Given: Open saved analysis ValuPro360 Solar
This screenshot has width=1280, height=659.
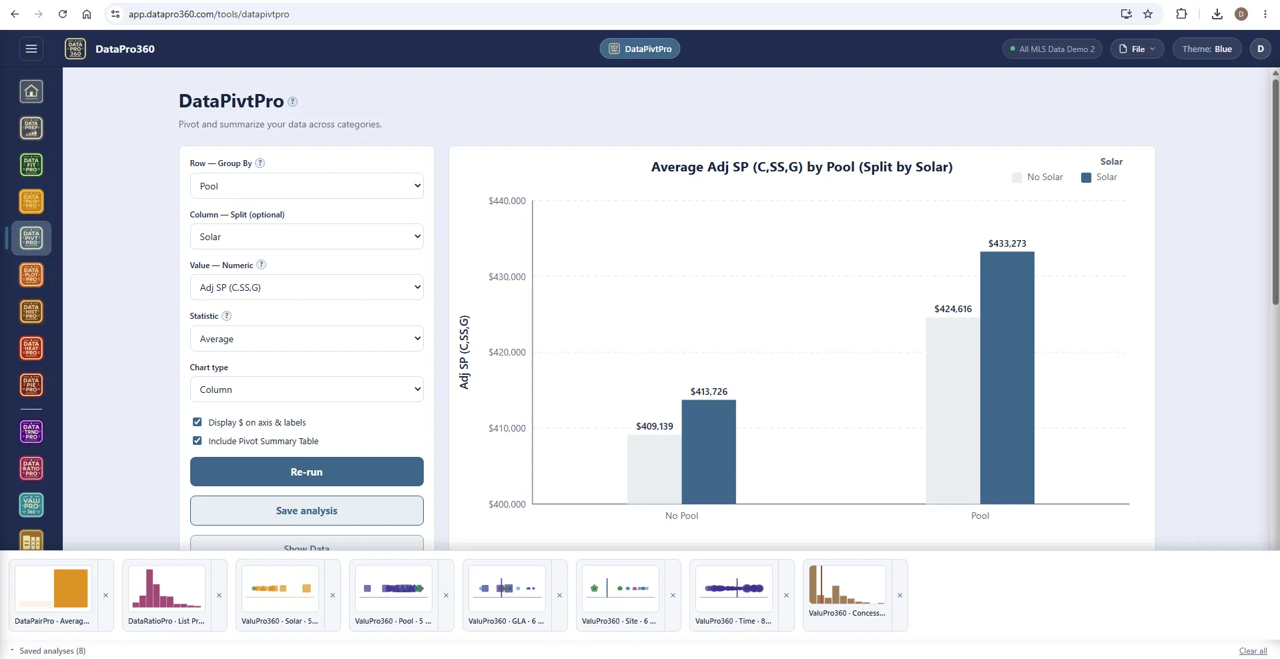Looking at the screenshot, I should [280, 595].
